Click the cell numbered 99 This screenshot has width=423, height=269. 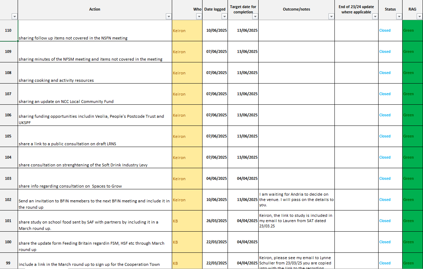coord(8,261)
